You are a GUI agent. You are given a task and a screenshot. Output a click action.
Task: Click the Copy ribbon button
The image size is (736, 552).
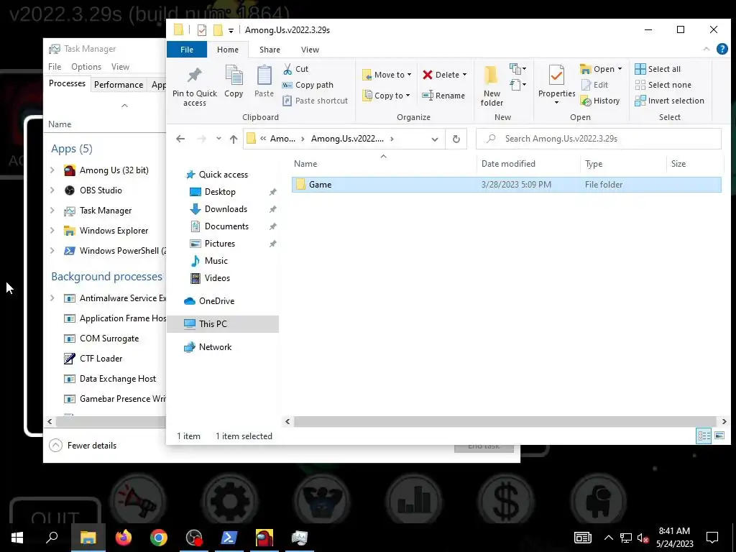[234, 82]
